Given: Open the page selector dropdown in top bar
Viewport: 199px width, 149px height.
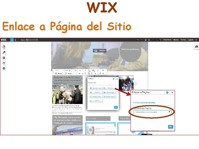Looking at the screenshot, I should [x=32, y=40].
